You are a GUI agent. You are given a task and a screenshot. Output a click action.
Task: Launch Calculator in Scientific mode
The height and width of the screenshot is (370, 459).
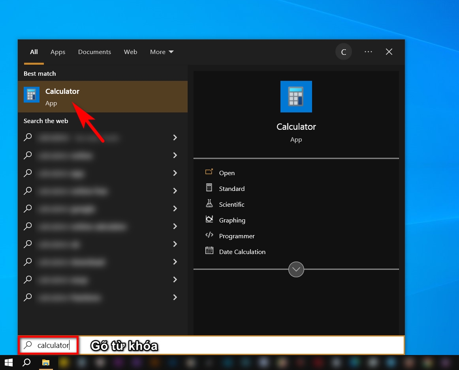pos(231,204)
